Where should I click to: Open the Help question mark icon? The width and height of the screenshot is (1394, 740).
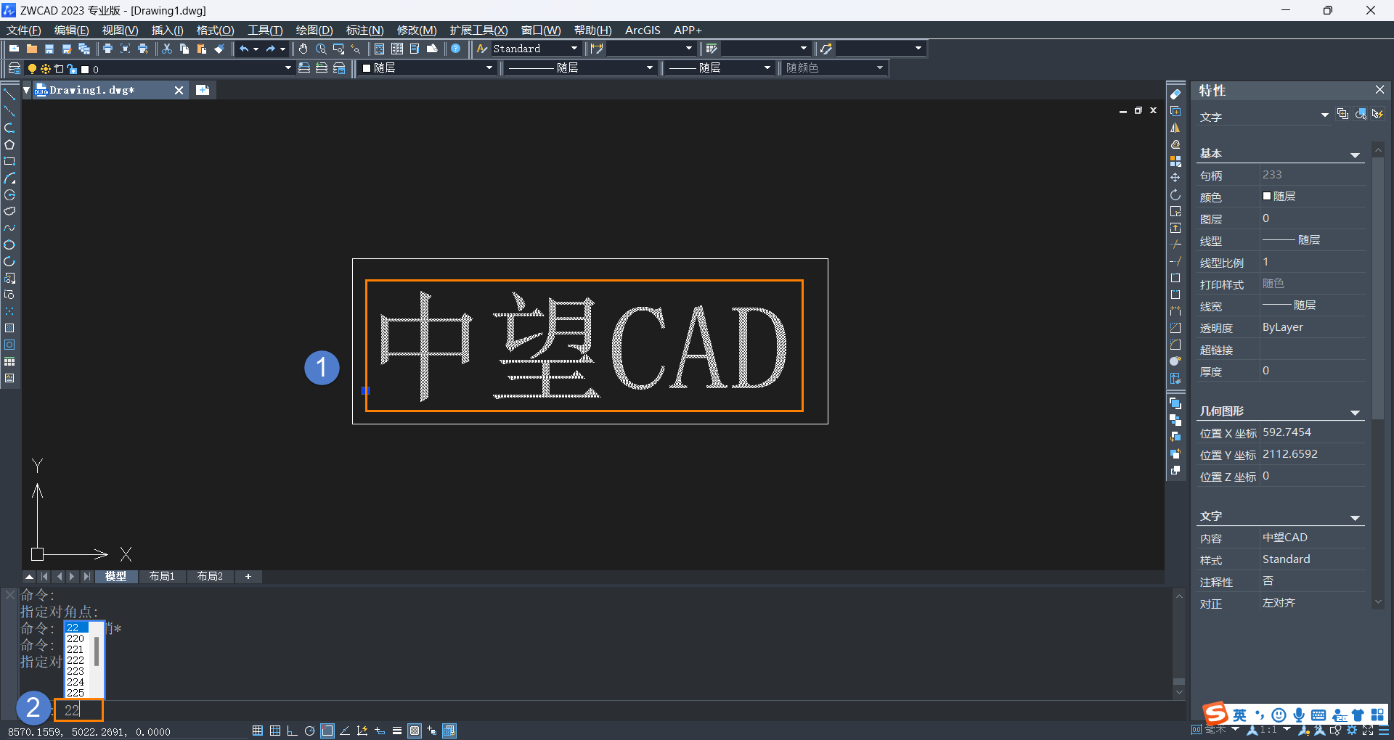pyautogui.click(x=456, y=49)
